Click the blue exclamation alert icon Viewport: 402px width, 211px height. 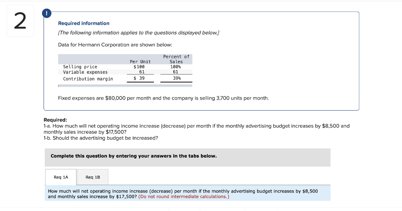coord(46,13)
